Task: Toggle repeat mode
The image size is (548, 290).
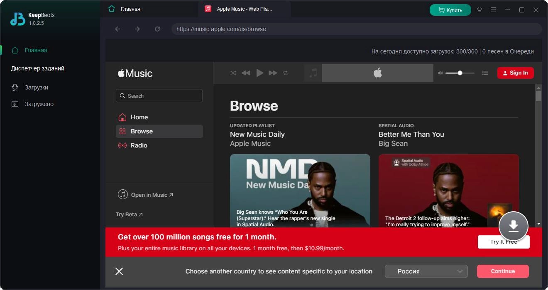Action: coord(286,73)
